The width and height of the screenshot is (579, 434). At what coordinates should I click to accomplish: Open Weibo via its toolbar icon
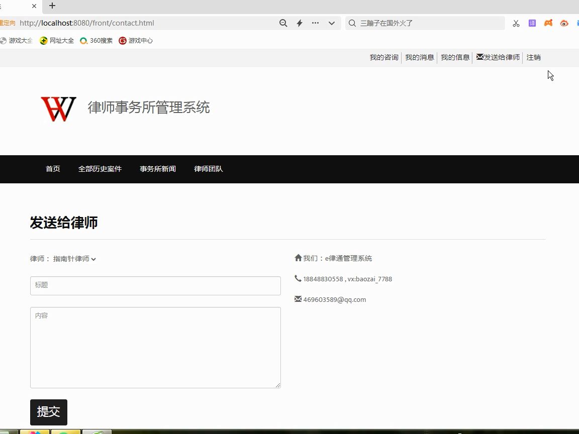click(x=564, y=23)
